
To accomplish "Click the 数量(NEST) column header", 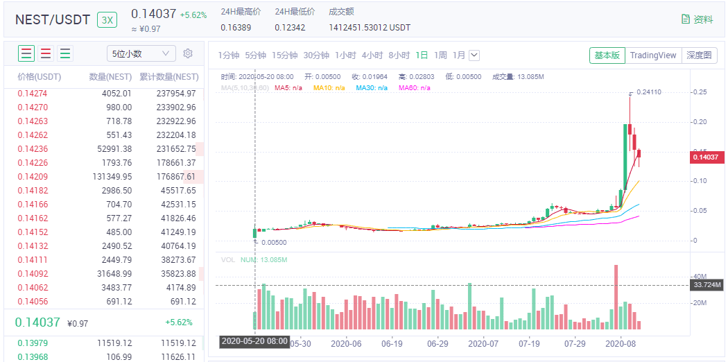I will point(110,77).
